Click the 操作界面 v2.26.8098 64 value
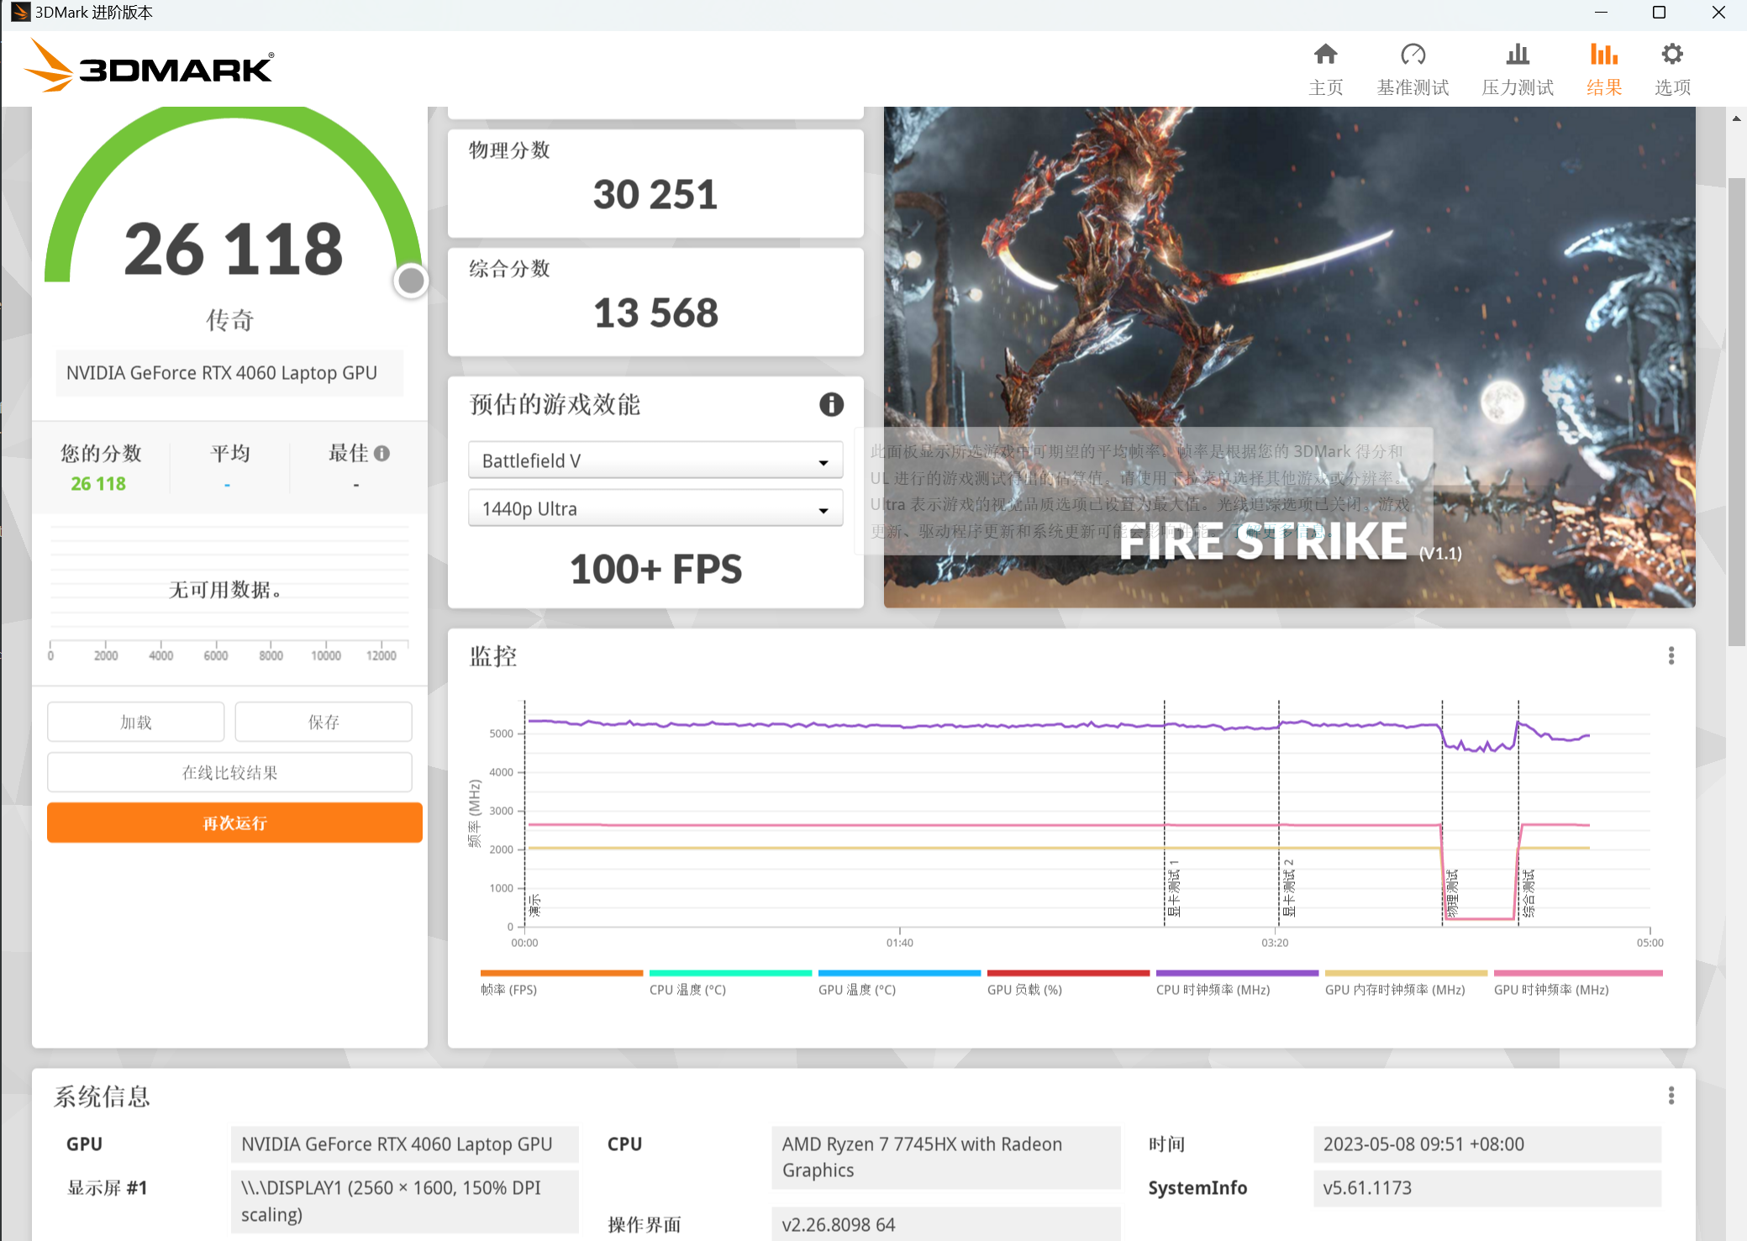The height and width of the screenshot is (1241, 1747). (945, 1224)
